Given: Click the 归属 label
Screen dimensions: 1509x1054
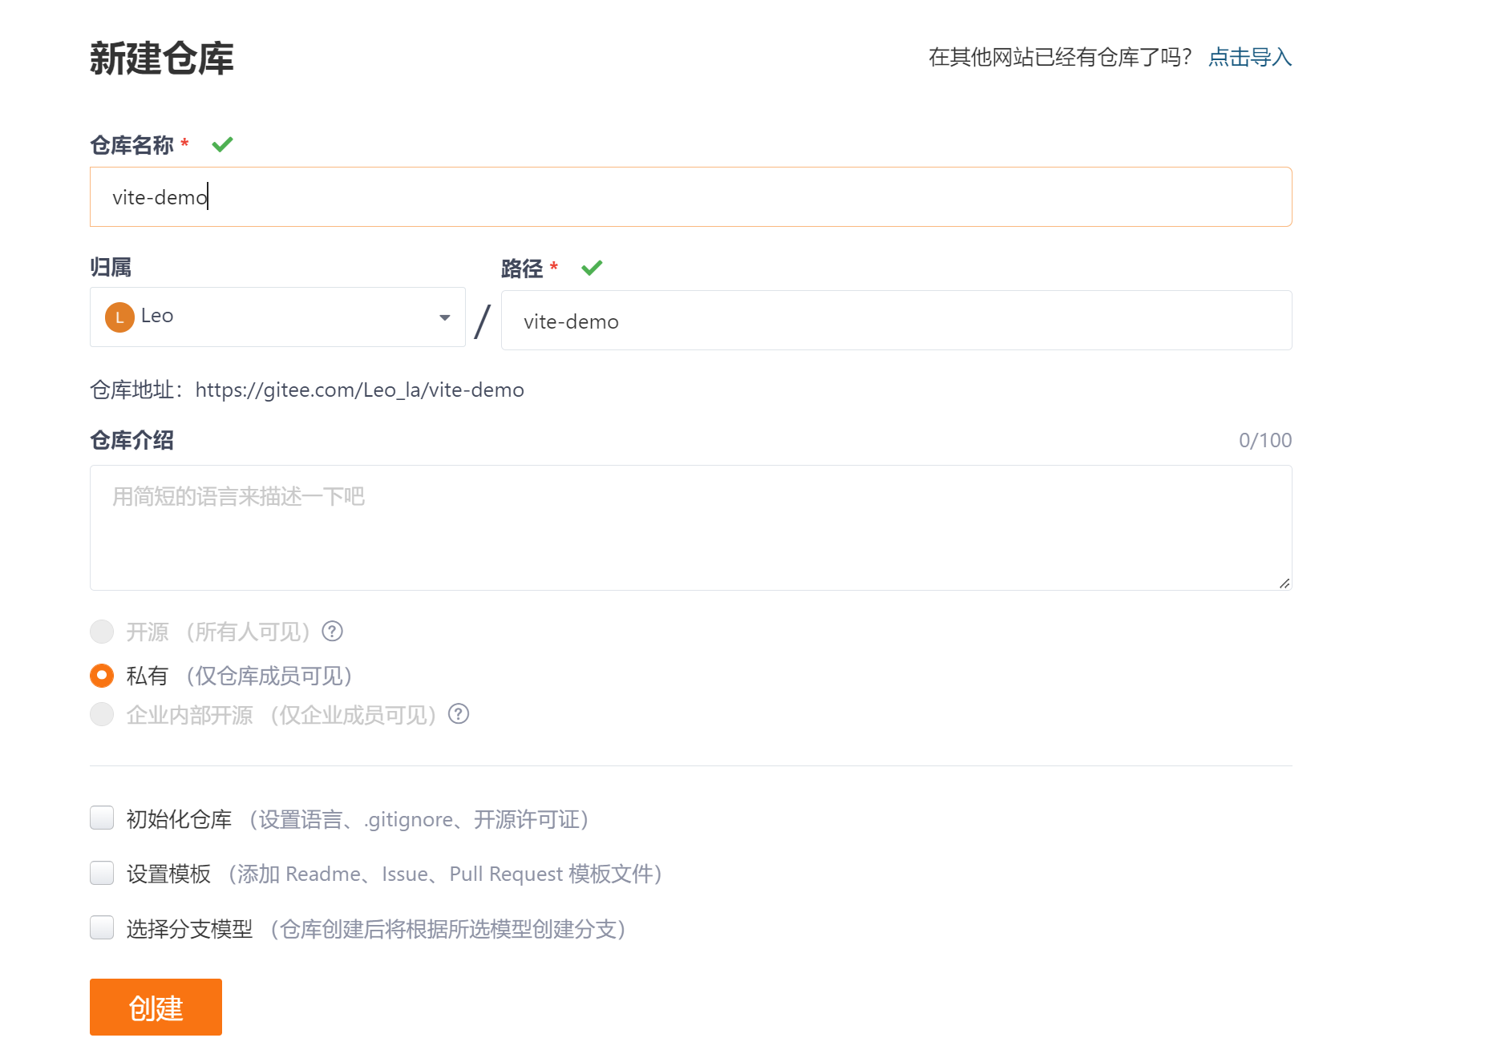Looking at the screenshot, I should [x=111, y=267].
